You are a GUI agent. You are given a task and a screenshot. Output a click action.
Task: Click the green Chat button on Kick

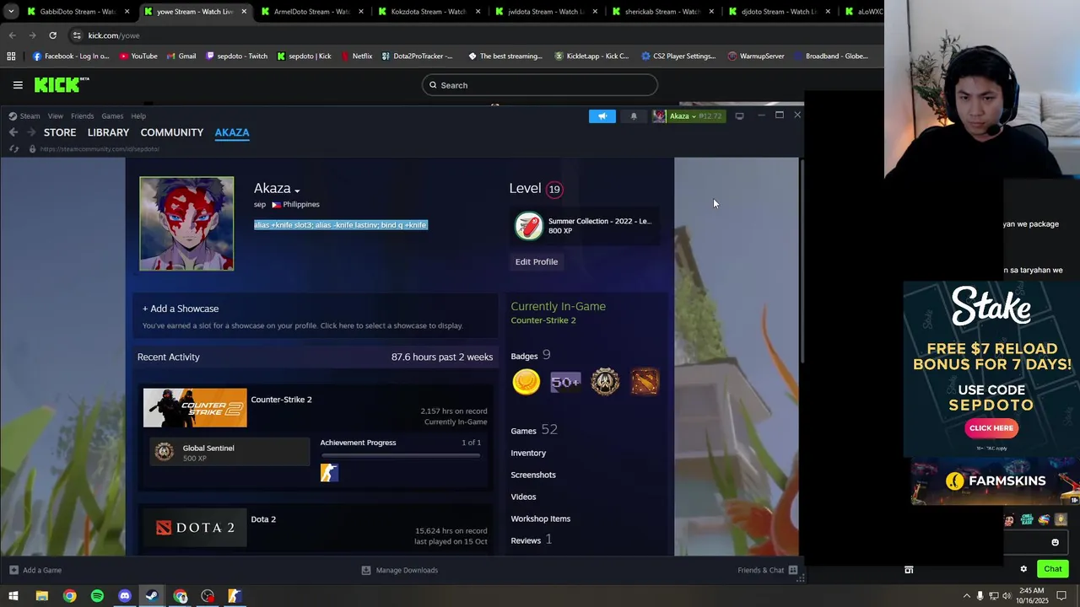[x=1052, y=569]
